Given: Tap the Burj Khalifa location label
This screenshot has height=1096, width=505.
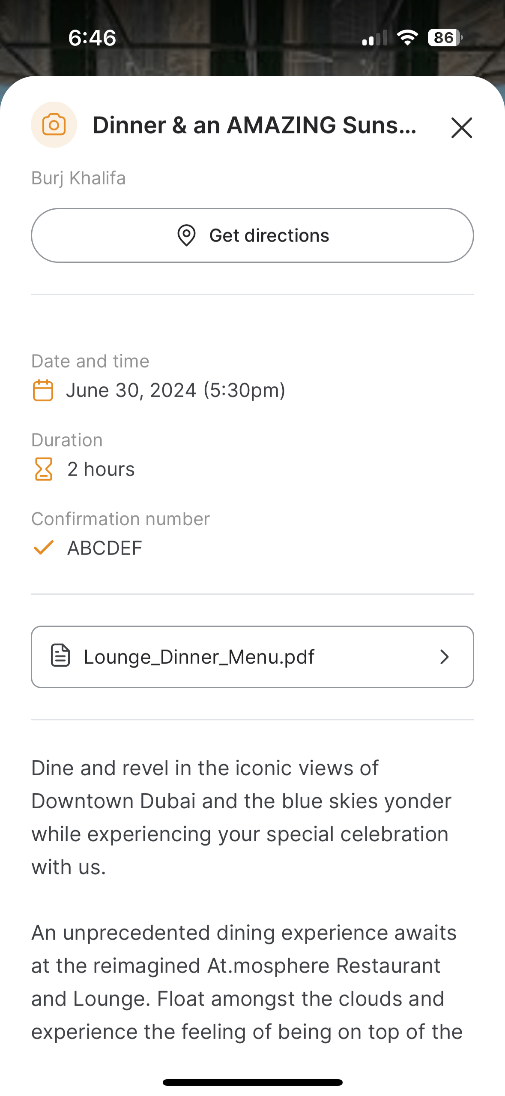Looking at the screenshot, I should tap(79, 178).
